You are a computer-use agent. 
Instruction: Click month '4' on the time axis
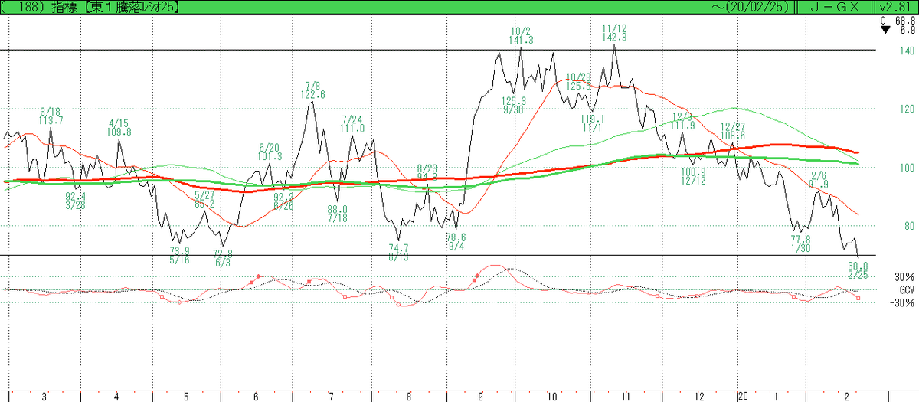coord(116,397)
